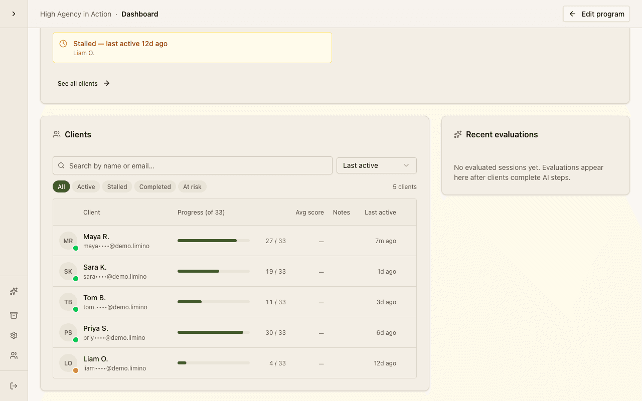Click the PS avatar for Priya S.
The image size is (642, 401).
tap(68, 332)
